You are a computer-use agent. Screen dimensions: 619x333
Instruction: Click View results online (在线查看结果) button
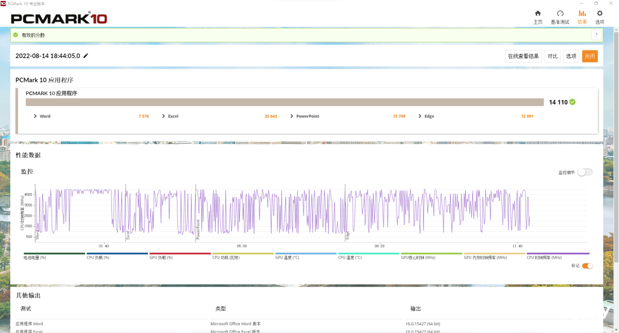(523, 56)
